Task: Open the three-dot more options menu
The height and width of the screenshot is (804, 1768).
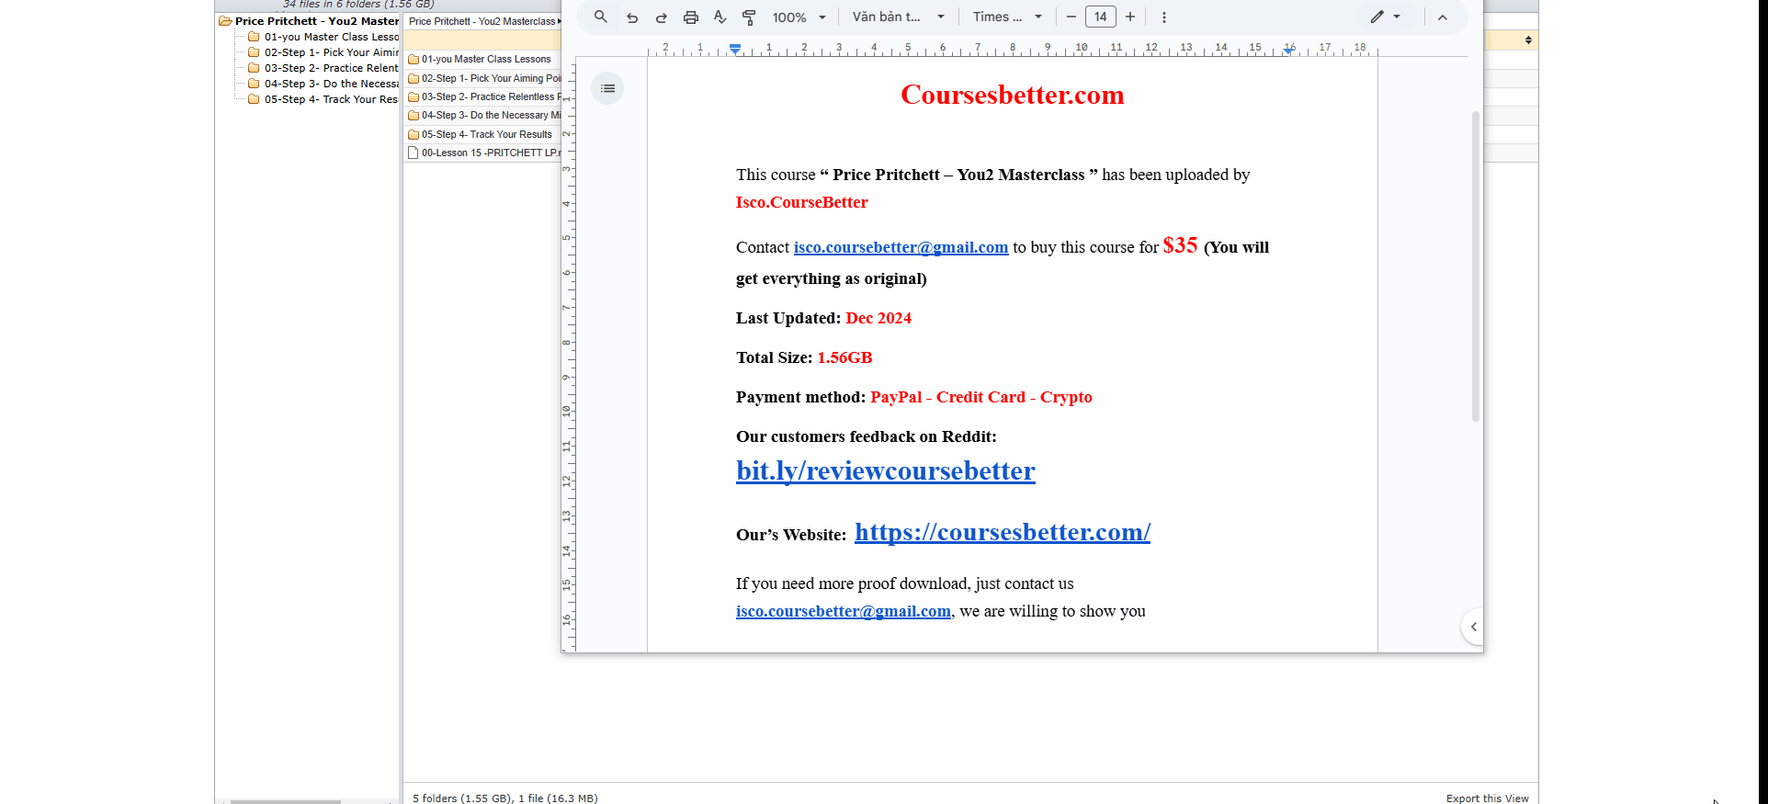Action: coord(1164,17)
